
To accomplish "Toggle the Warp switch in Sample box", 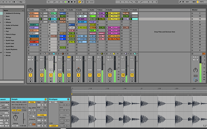I will pyautogui.click(x=32, y=102).
